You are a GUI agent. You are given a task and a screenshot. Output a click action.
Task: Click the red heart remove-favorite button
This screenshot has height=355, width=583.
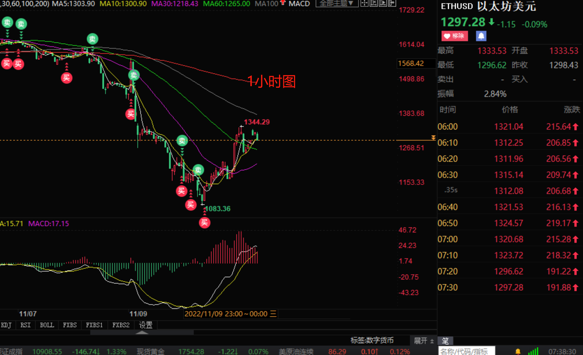(x=455, y=36)
